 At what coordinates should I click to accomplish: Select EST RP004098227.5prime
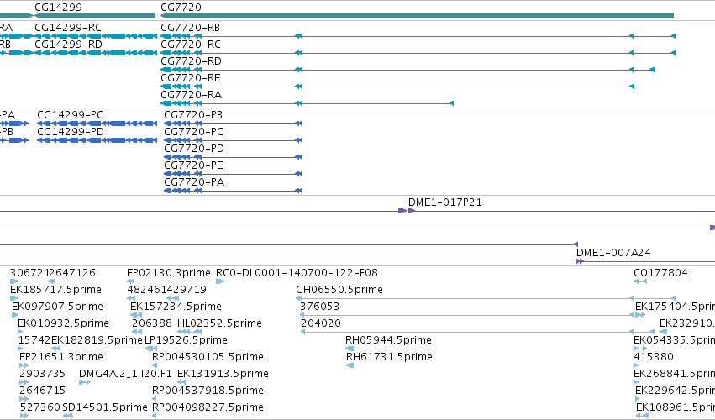tap(208, 407)
